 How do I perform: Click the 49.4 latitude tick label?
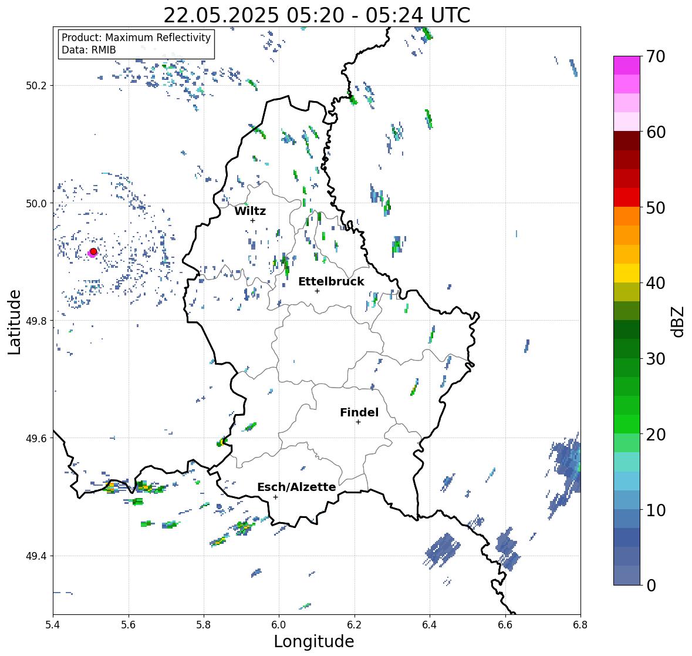[x=36, y=556]
